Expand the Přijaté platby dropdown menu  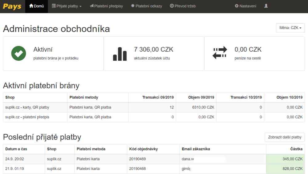click(67, 6)
